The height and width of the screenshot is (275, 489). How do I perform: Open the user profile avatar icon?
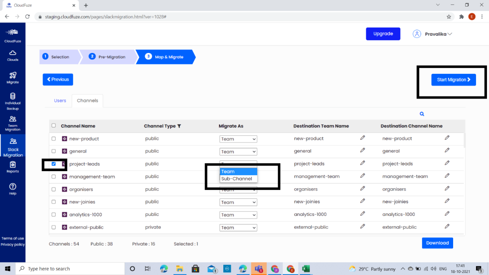(x=416, y=34)
